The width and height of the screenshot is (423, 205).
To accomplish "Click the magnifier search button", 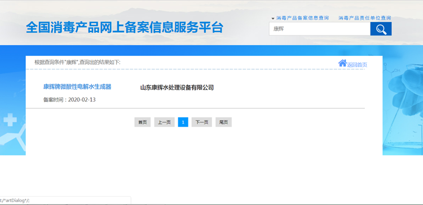I will (381, 29).
